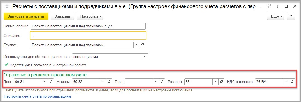
Task: Open the three-dot window menu
Action: pyautogui.click(x=278, y=6)
